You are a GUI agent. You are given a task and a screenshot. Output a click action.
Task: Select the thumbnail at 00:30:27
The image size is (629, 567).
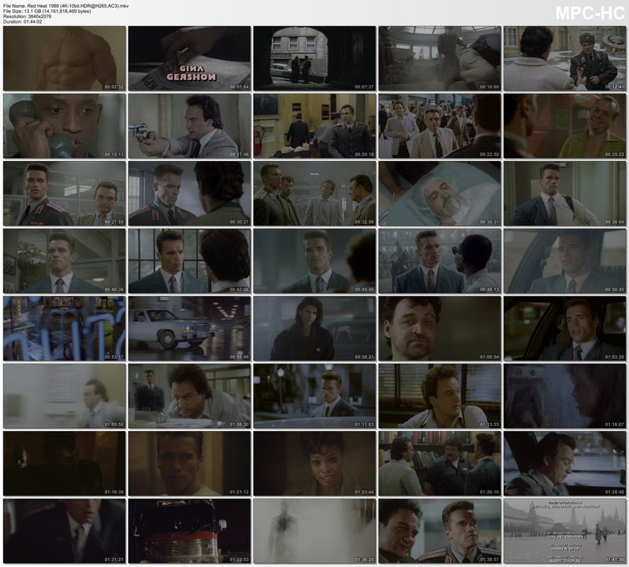coord(189,193)
